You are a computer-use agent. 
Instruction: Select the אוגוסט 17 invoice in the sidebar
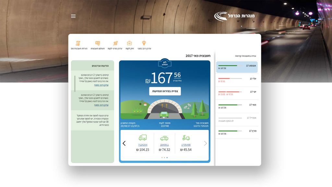(x=237, y=67)
